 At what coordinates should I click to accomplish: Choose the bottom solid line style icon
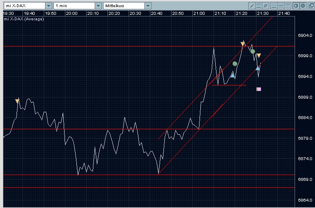pyautogui.click(x=274, y=6)
